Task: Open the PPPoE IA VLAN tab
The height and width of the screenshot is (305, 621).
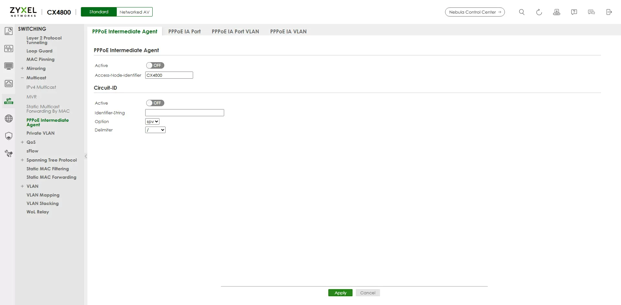Action: tap(288, 31)
